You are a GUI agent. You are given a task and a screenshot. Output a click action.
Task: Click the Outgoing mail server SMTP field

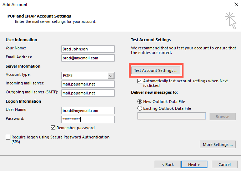pyautogui.click(x=88, y=93)
